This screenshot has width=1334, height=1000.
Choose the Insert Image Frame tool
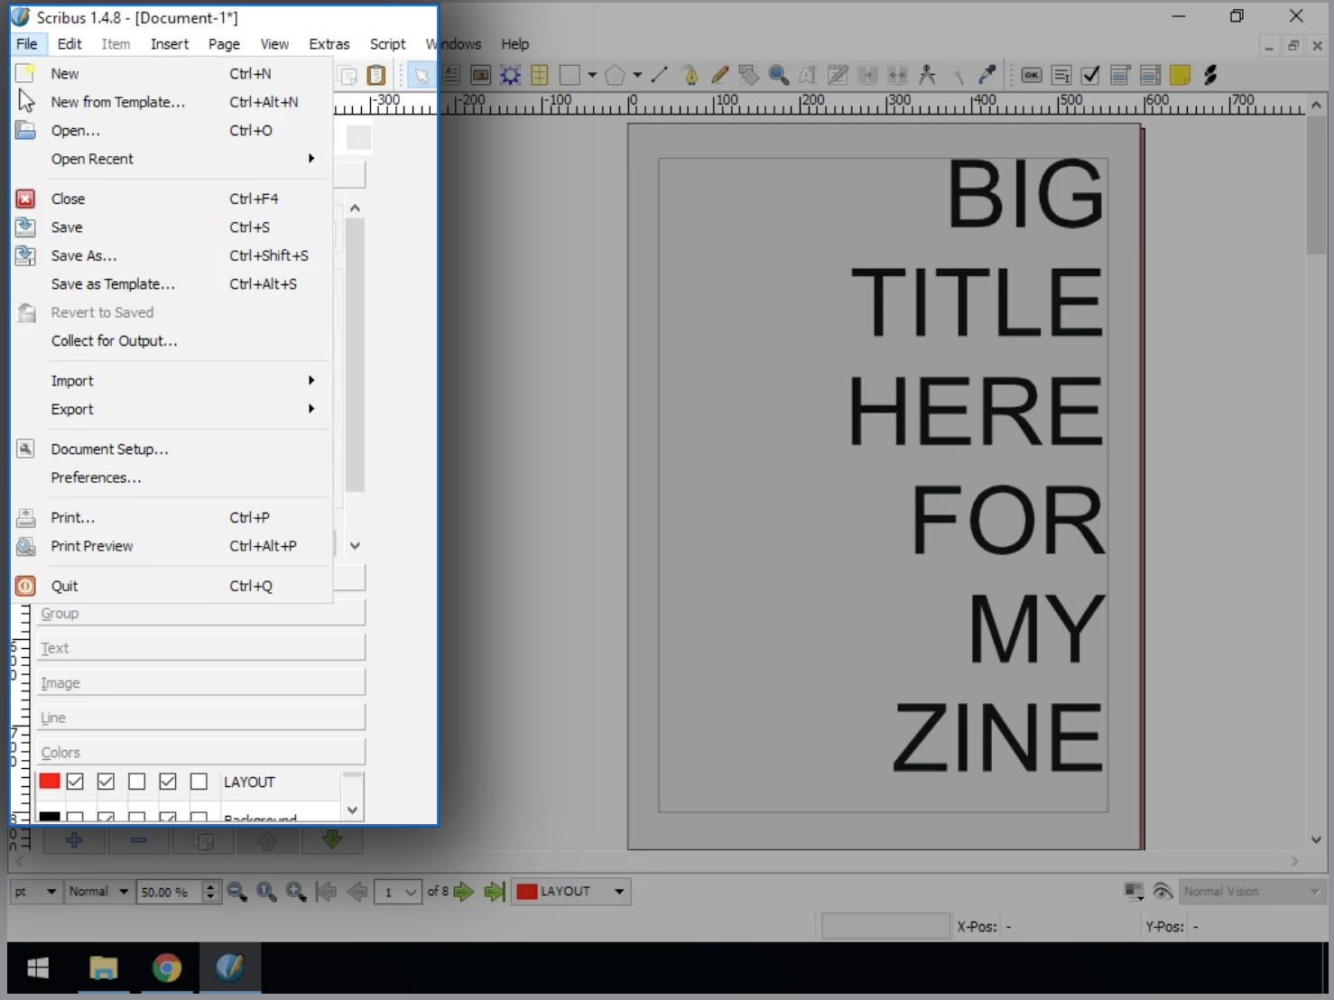[480, 76]
